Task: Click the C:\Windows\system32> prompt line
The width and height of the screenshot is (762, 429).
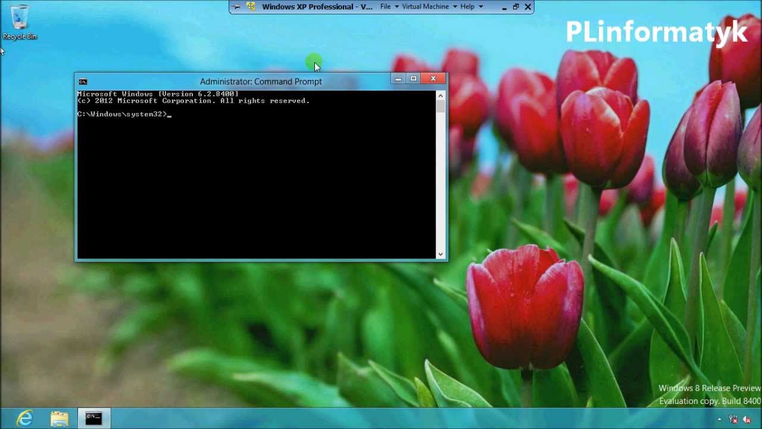Action: pyautogui.click(x=124, y=114)
